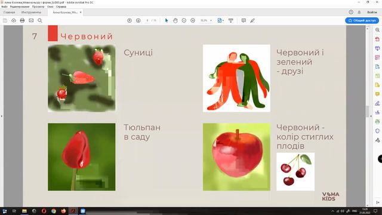
Task: Open the Инструменты tab
Action: [x=31, y=12]
